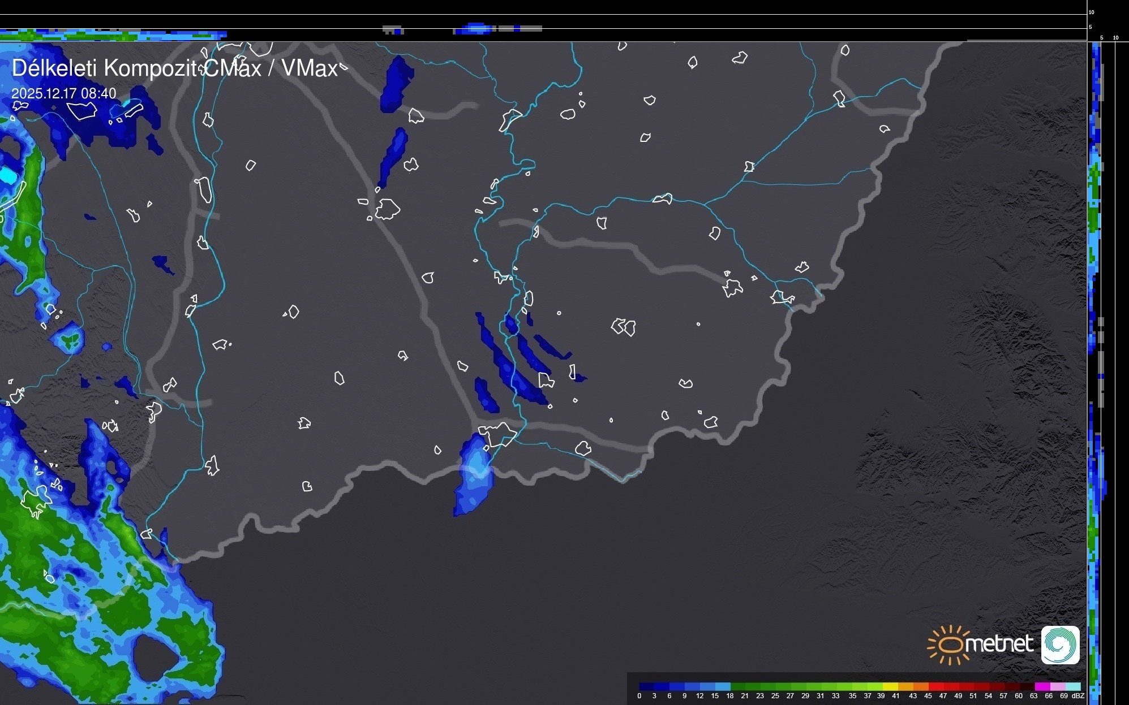Click the dark hole inside bottom-left green echo
Screen dimensions: 1129x705
click(154, 658)
